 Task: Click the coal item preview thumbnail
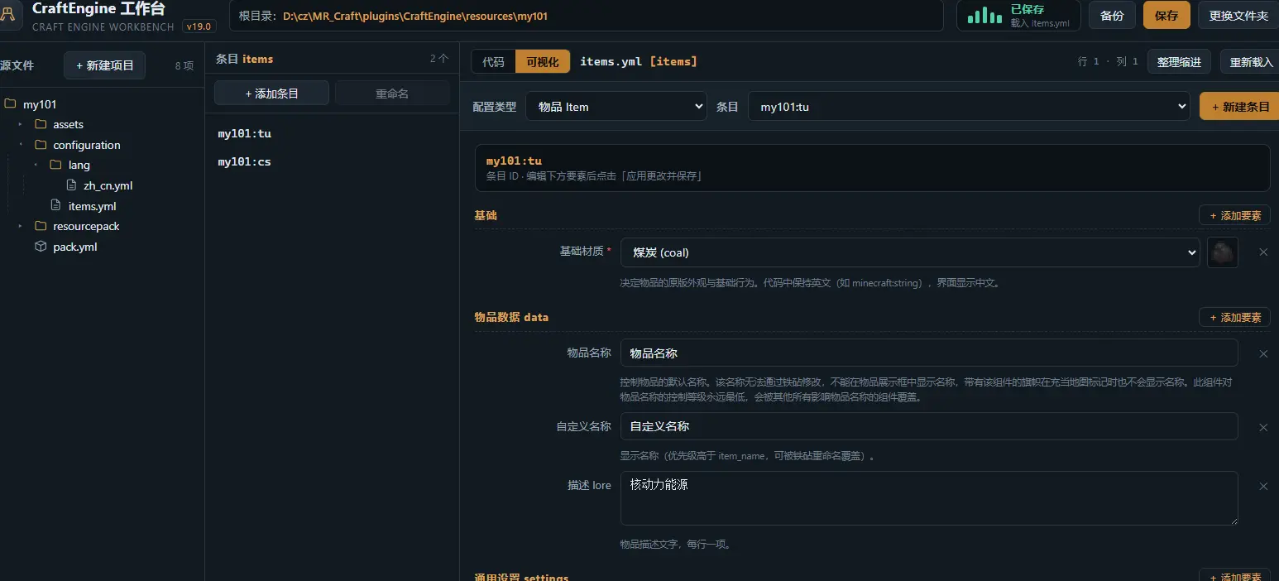pyautogui.click(x=1222, y=252)
